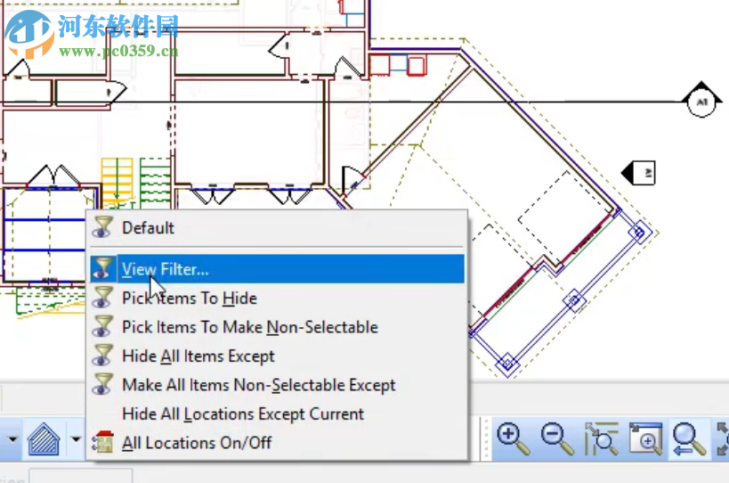Image resolution: width=729 pixels, height=483 pixels.
Task: Click the Zoom Window icon
Action: tap(646, 438)
